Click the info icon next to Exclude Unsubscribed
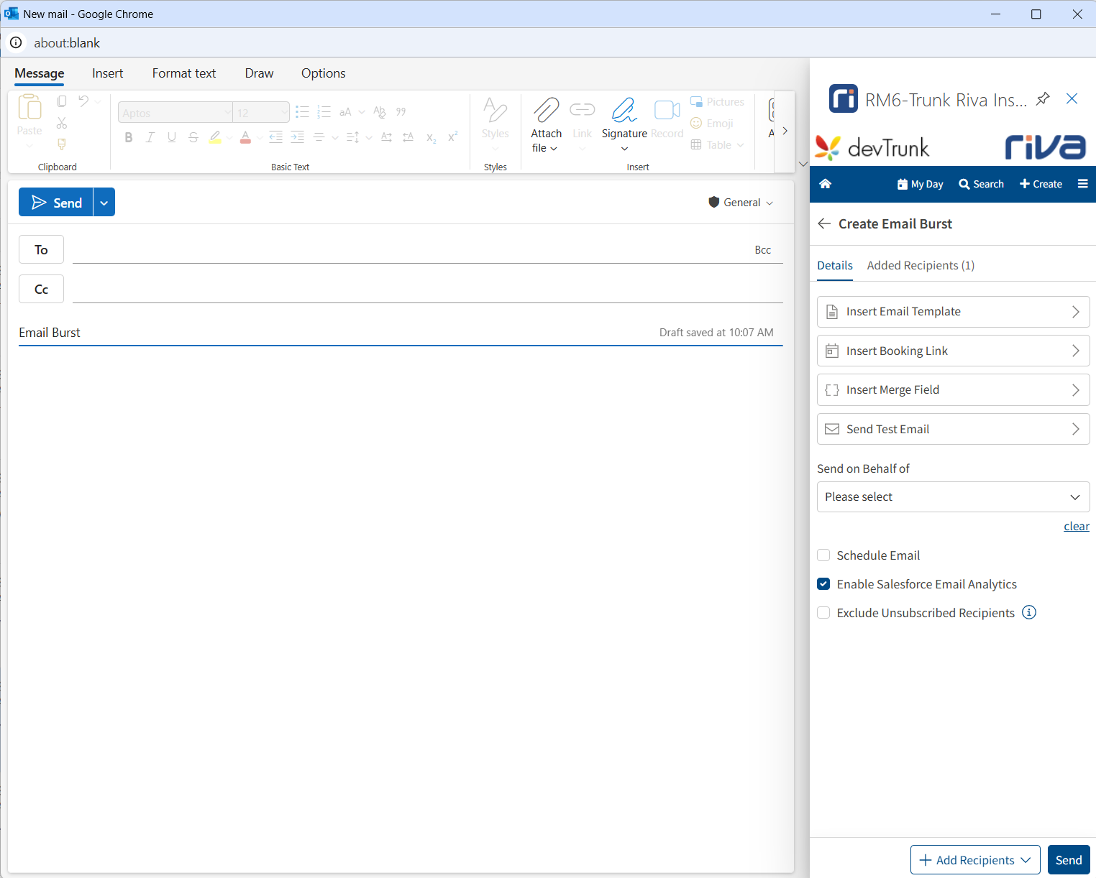The width and height of the screenshot is (1096, 878). pos(1029,613)
